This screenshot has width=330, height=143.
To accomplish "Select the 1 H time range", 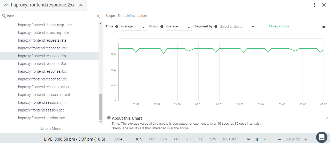I will (x=176, y=139).
